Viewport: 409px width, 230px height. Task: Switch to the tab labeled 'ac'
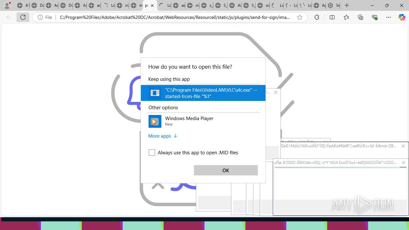point(94,5)
